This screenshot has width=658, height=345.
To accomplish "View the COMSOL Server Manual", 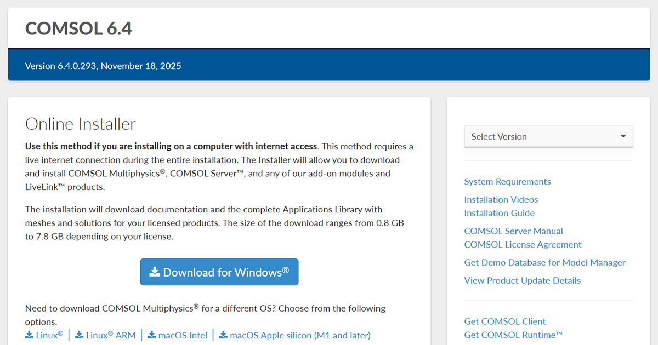I will [x=513, y=231].
